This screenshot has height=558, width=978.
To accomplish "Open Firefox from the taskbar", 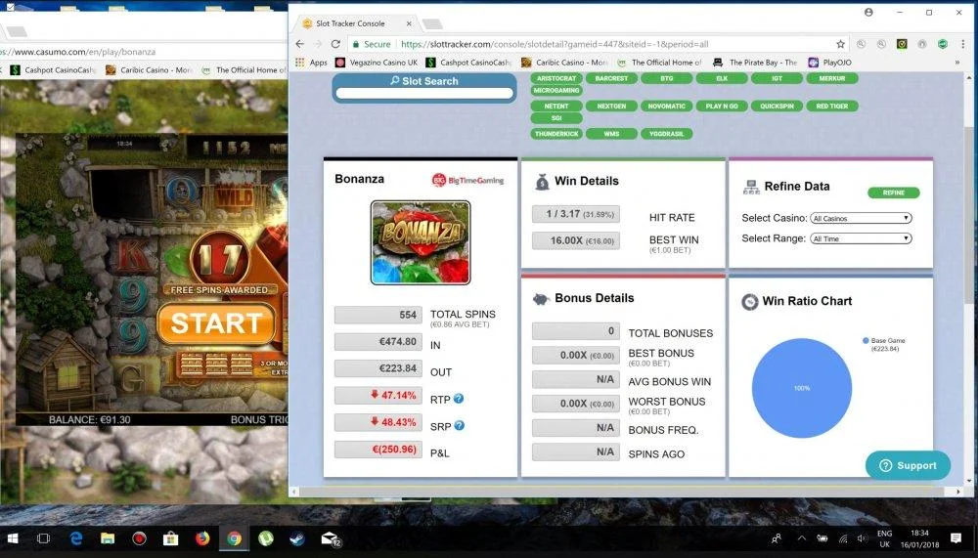I will (202, 538).
